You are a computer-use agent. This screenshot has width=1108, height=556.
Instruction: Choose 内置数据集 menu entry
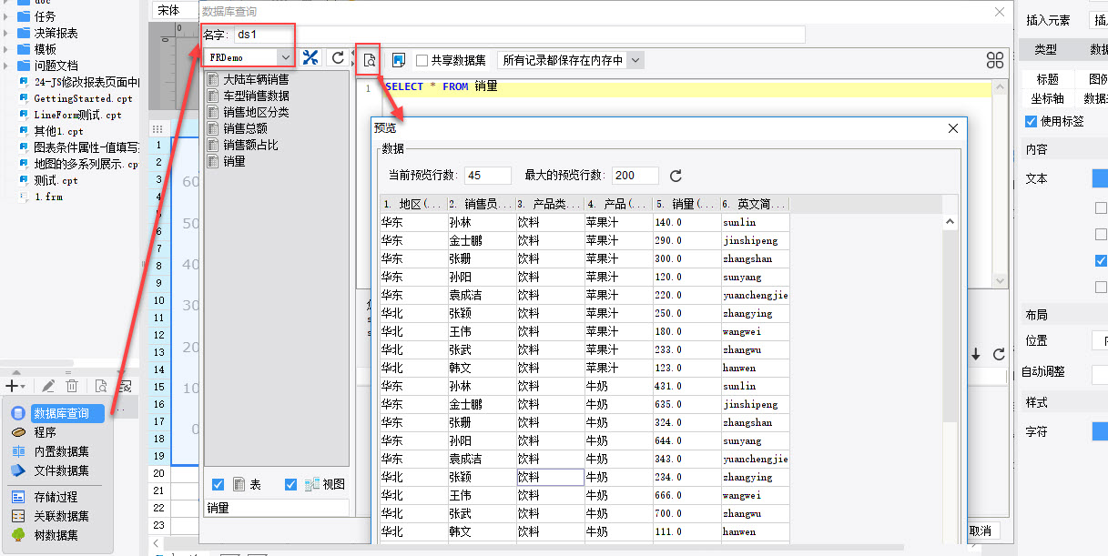coord(61,451)
